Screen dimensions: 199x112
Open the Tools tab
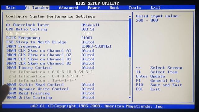coord(135,7)
